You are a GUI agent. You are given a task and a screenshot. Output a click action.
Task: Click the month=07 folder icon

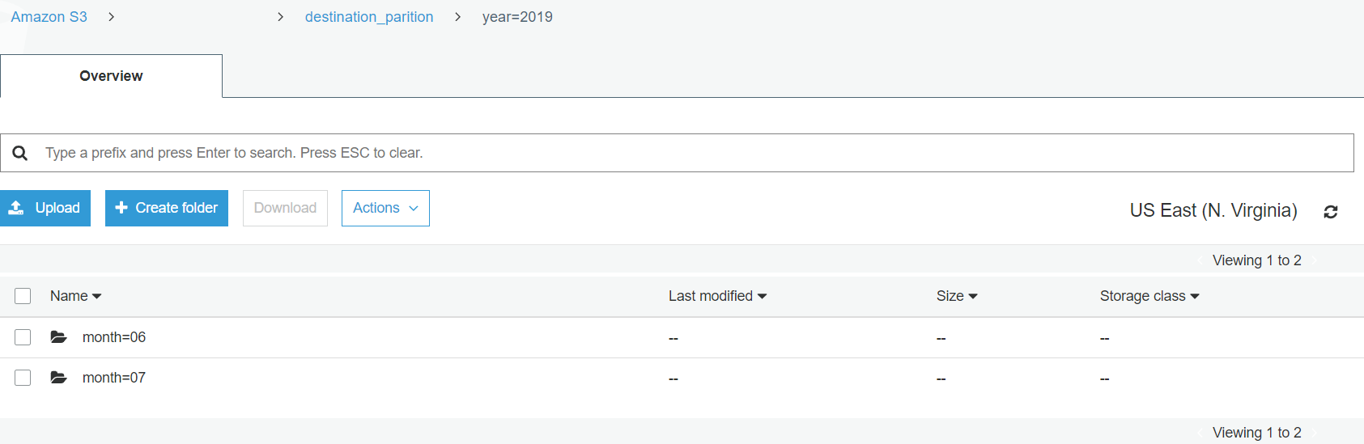pos(58,378)
